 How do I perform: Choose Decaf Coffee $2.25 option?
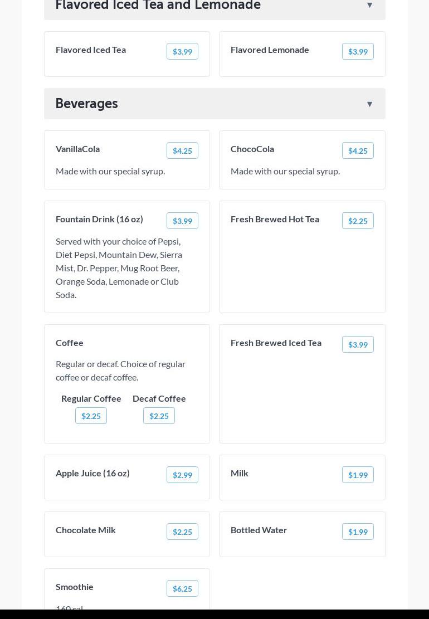[159, 416]
